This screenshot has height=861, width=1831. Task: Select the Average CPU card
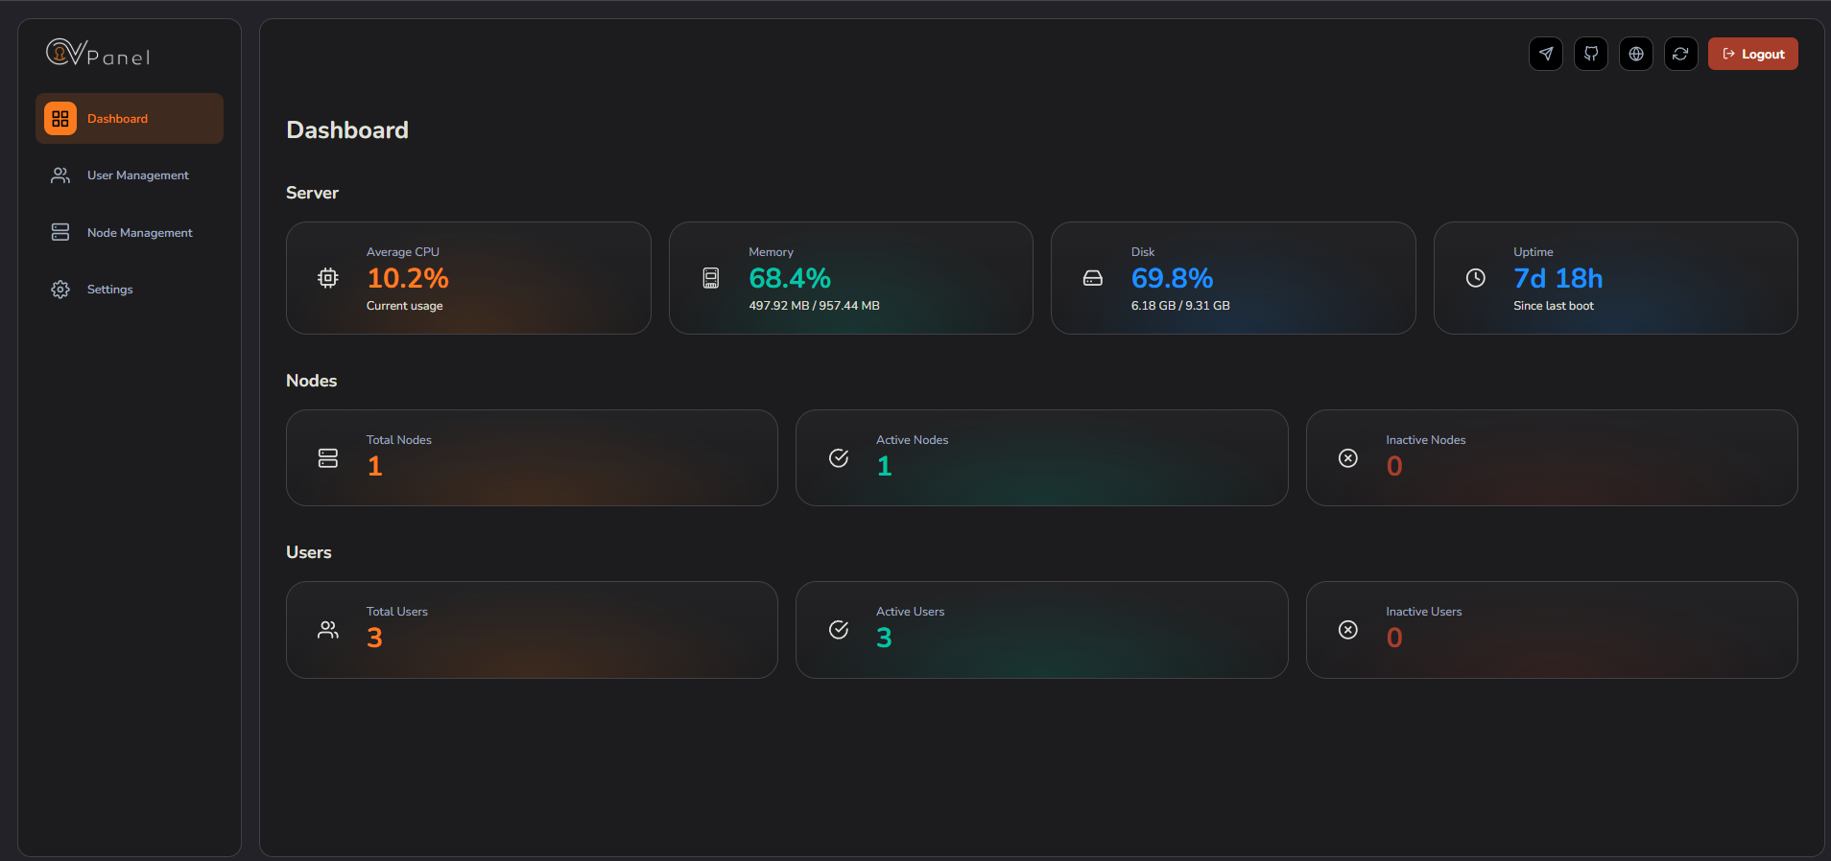468,278
